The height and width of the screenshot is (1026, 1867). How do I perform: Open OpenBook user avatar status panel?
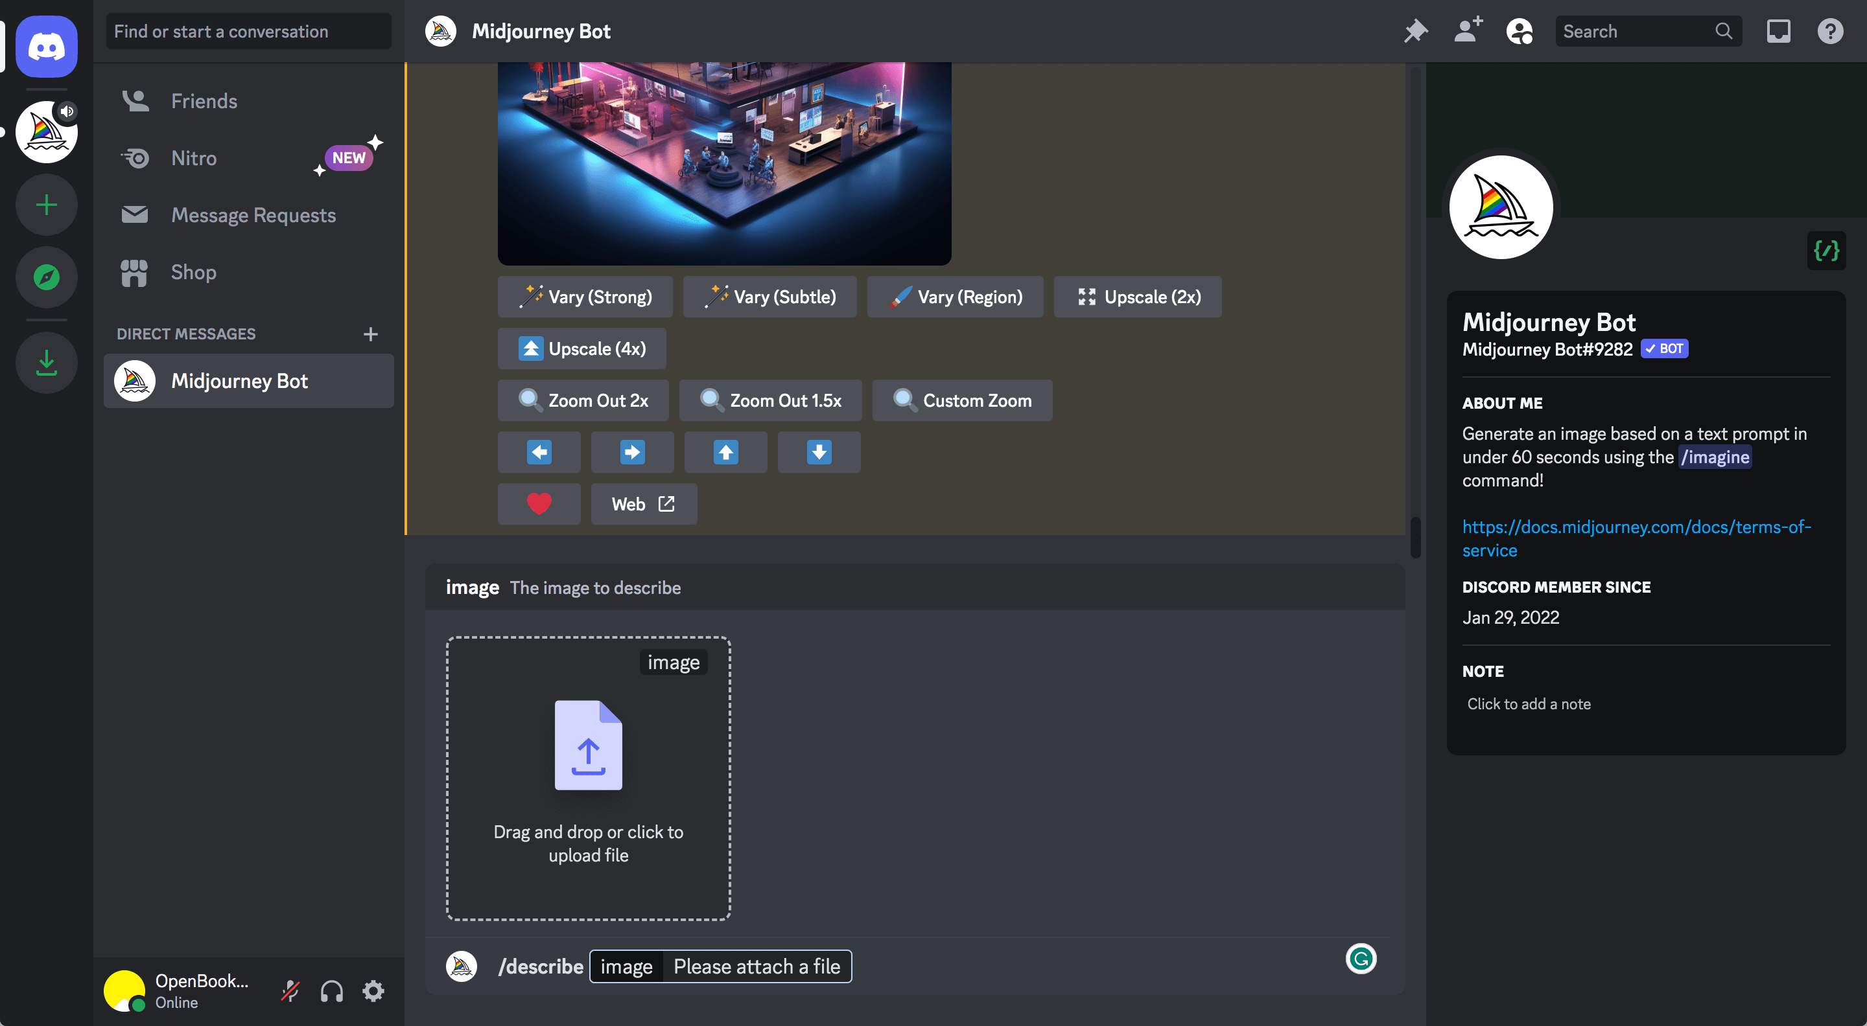pos(124,990)
